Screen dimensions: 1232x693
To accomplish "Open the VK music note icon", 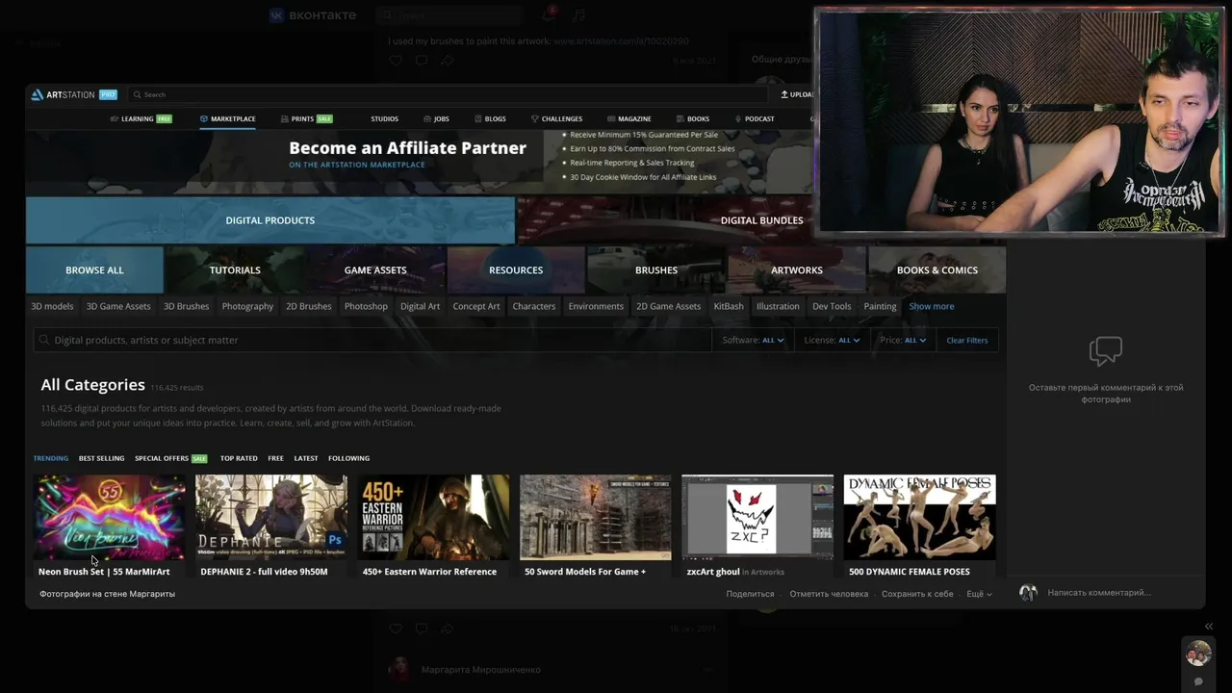I will pos(578,15).
